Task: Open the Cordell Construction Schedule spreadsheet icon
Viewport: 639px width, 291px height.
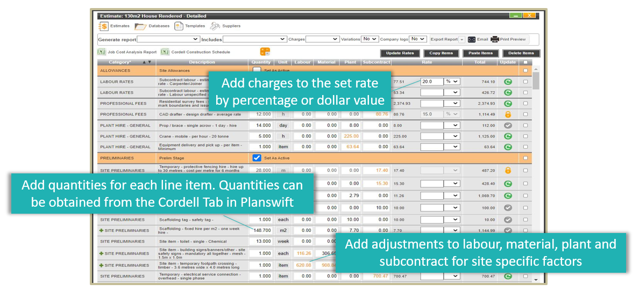Action: coord(165,52)
